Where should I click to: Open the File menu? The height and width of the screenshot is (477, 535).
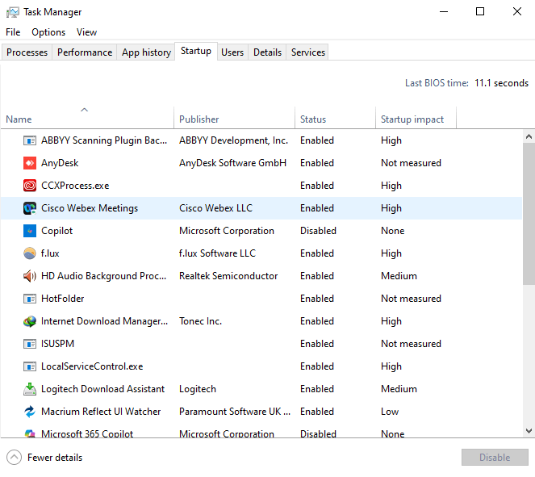pos(13,32)
